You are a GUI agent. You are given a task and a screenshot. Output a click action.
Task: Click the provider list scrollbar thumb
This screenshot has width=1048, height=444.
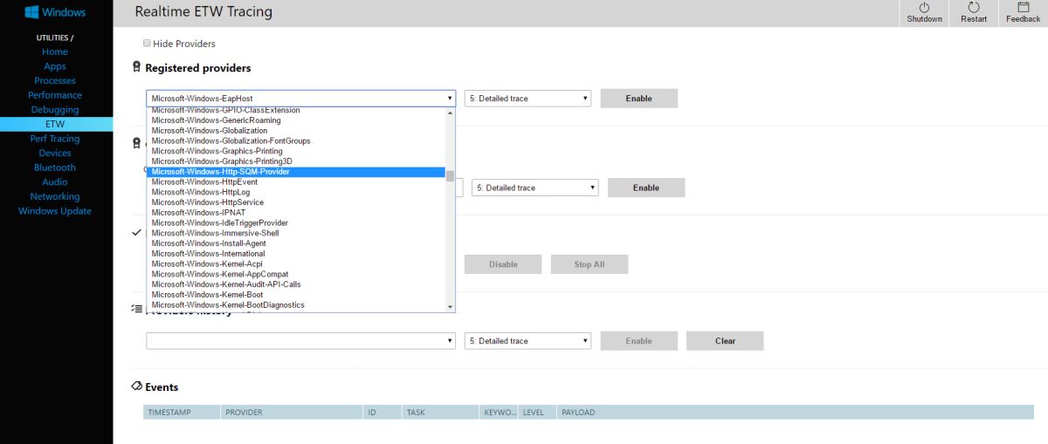point(451,174)
